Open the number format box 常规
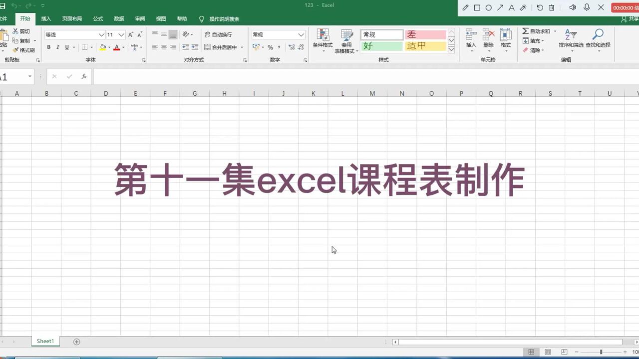The width and height of the screenshot is (639, 359). (278, 34)
